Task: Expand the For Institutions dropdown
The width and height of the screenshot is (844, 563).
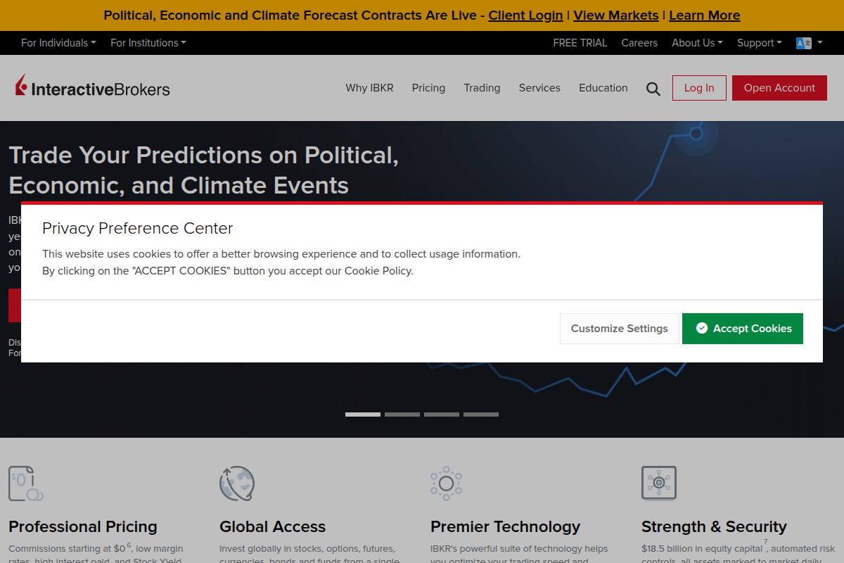Action: [x=148, y=43]
